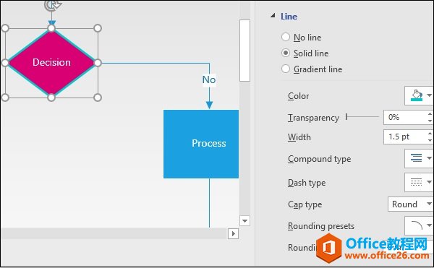The image size is (434, 268).
Task: Click the horizontal scrollbar right arrow
Action: (234, 234)
